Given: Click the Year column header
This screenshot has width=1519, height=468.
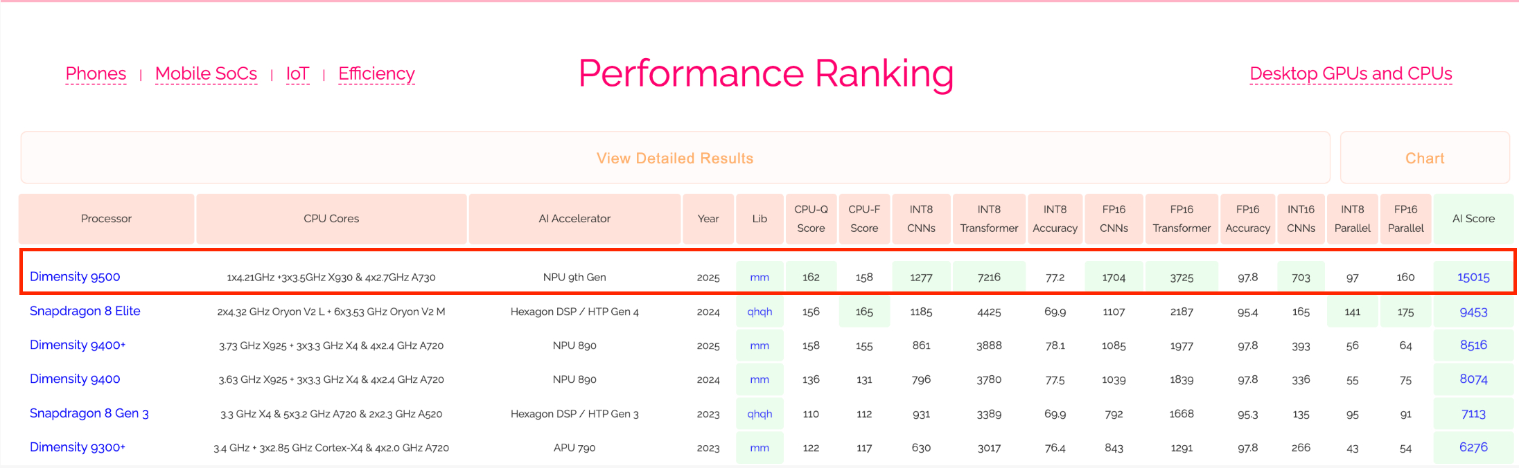Looking at the screenshot, I should coord(708,219).
